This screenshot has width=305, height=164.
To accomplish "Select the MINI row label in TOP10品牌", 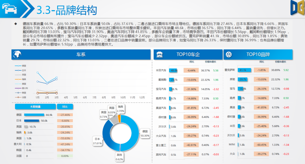I will click(x=232, y=144).
